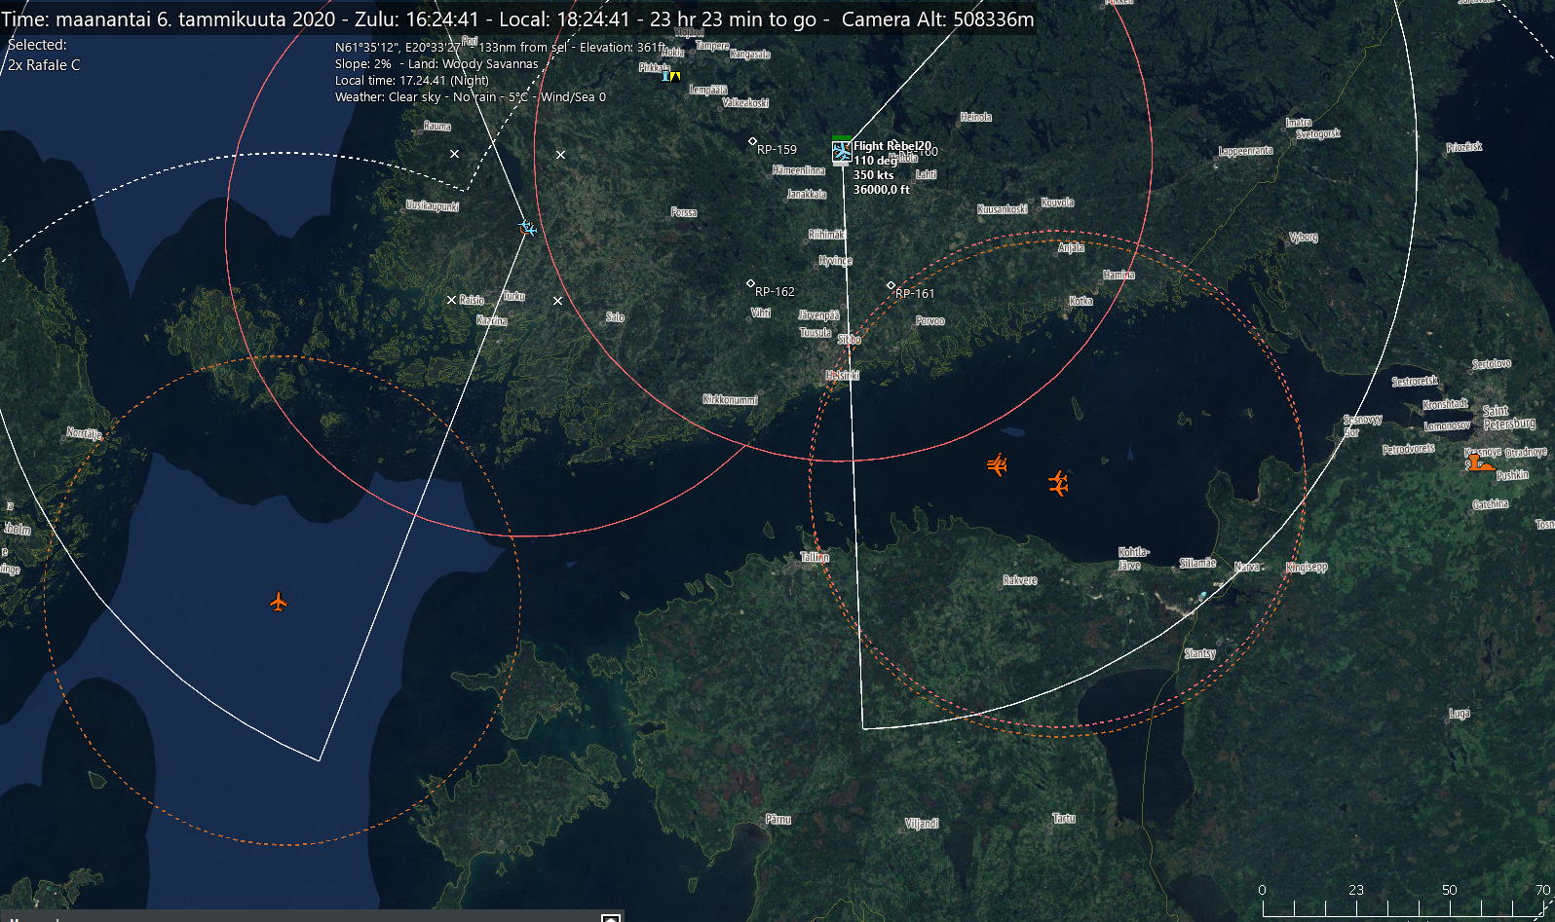The image size is (1555, 922).
Task: Expand the bottom message log panel
Action: pyautogui.click(x=611, y=917)
